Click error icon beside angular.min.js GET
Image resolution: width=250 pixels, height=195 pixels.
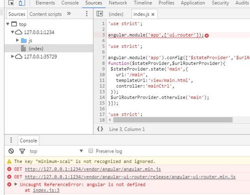9,169
